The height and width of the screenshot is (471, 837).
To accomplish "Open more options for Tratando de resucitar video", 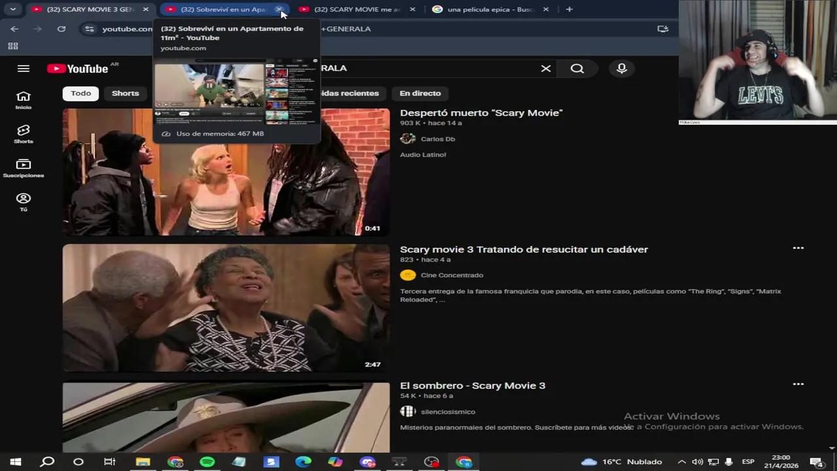I will click(798, 249).
